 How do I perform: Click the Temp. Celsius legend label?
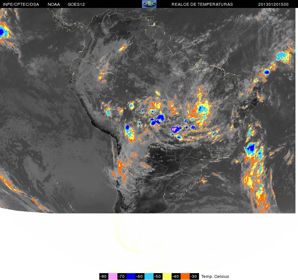coord(215,276)
